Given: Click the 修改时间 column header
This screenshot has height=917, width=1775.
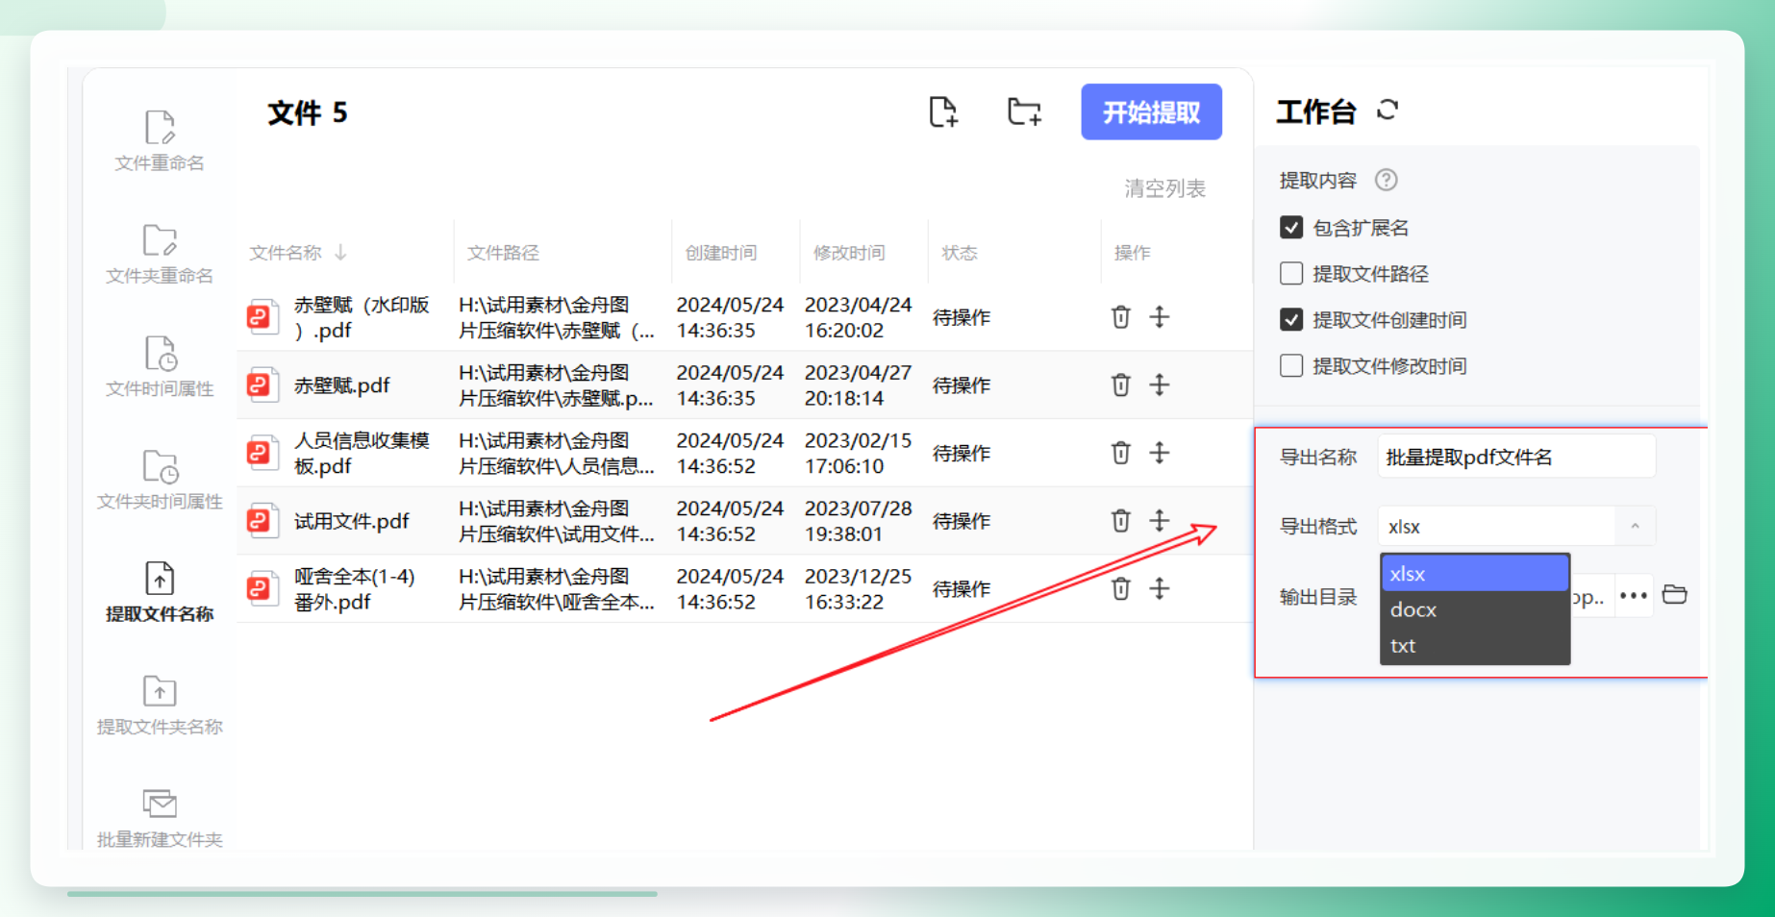Looking at the screenshot, I should coord(849,253).
